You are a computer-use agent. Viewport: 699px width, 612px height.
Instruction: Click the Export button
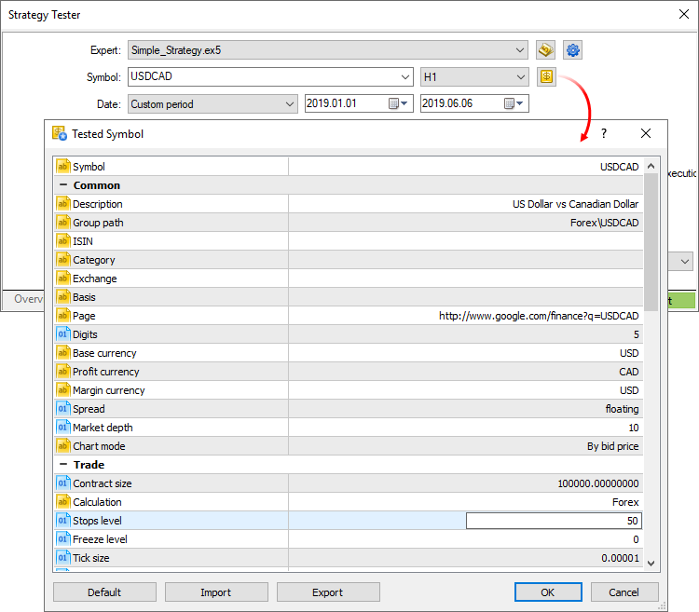(328, 592)
